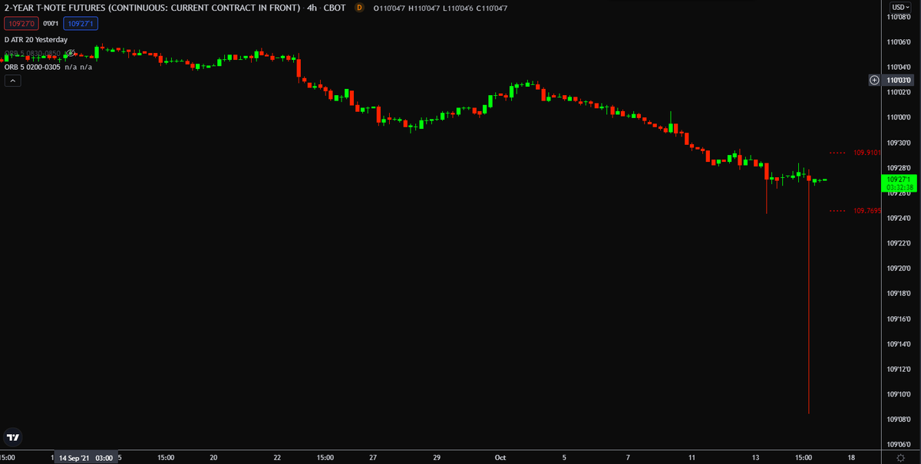The image size is (921, 464).
Task: Select the 2-Year T-Note Futures symbol title
Action: click(152, 8)
